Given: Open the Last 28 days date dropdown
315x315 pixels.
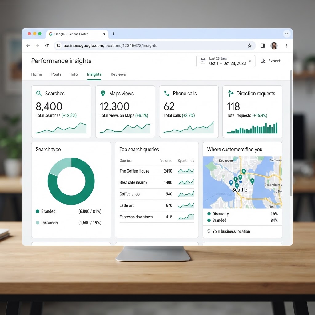Looking at the screenshot, I should pyautogui.click(x=226, y=61).
